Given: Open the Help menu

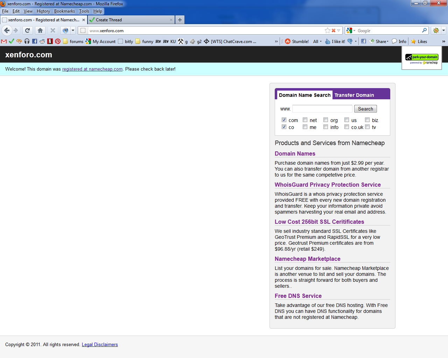Looking at the screenshot, I should [x=98, y=11].
